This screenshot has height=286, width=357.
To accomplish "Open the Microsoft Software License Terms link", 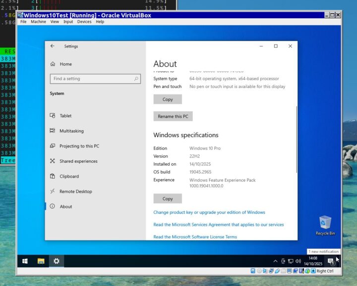I will [x=195, y=237].
